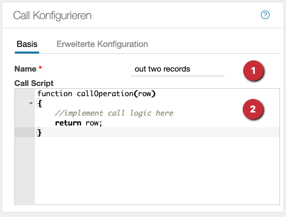The image size is (286, 217).
Task: Click the Call Konfigurieren dialog title
Action: tap(52, 15)
